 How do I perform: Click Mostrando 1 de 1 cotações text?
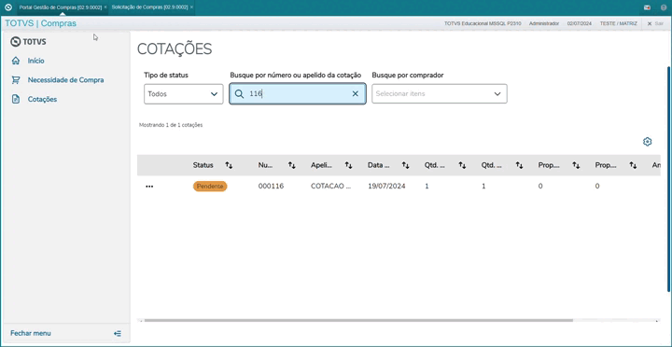tap(171, 125)
